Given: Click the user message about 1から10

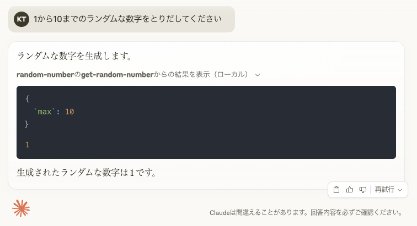Looking at the screenshot, I should pyautogui.click(x=127, y=19).
